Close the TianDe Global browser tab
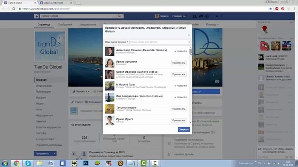 click(35, 3)
